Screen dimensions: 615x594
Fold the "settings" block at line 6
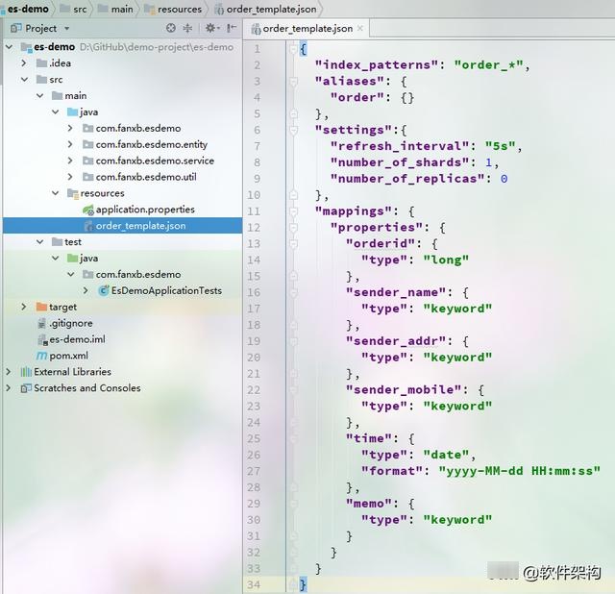[293, 130]
